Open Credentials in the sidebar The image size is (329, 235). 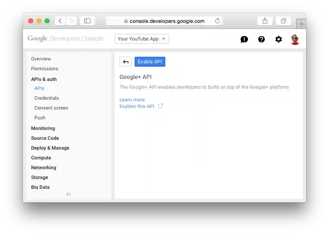click(47, 98)
